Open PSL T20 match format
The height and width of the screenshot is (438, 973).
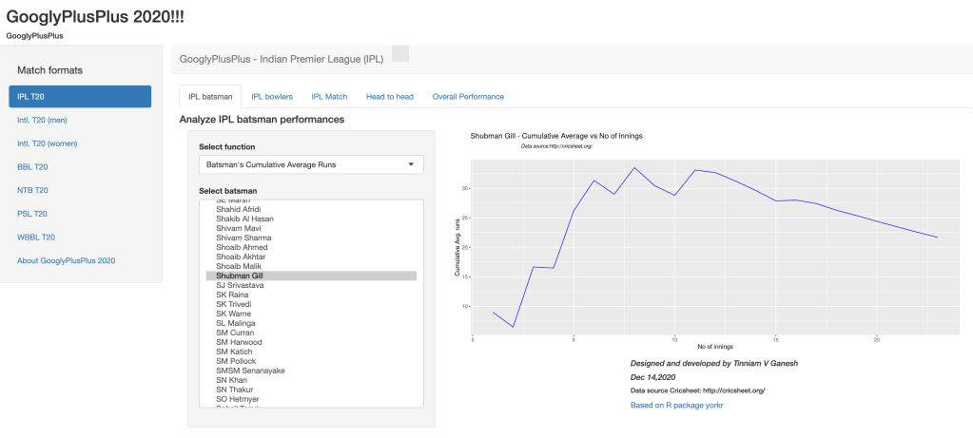click(32, 214)
